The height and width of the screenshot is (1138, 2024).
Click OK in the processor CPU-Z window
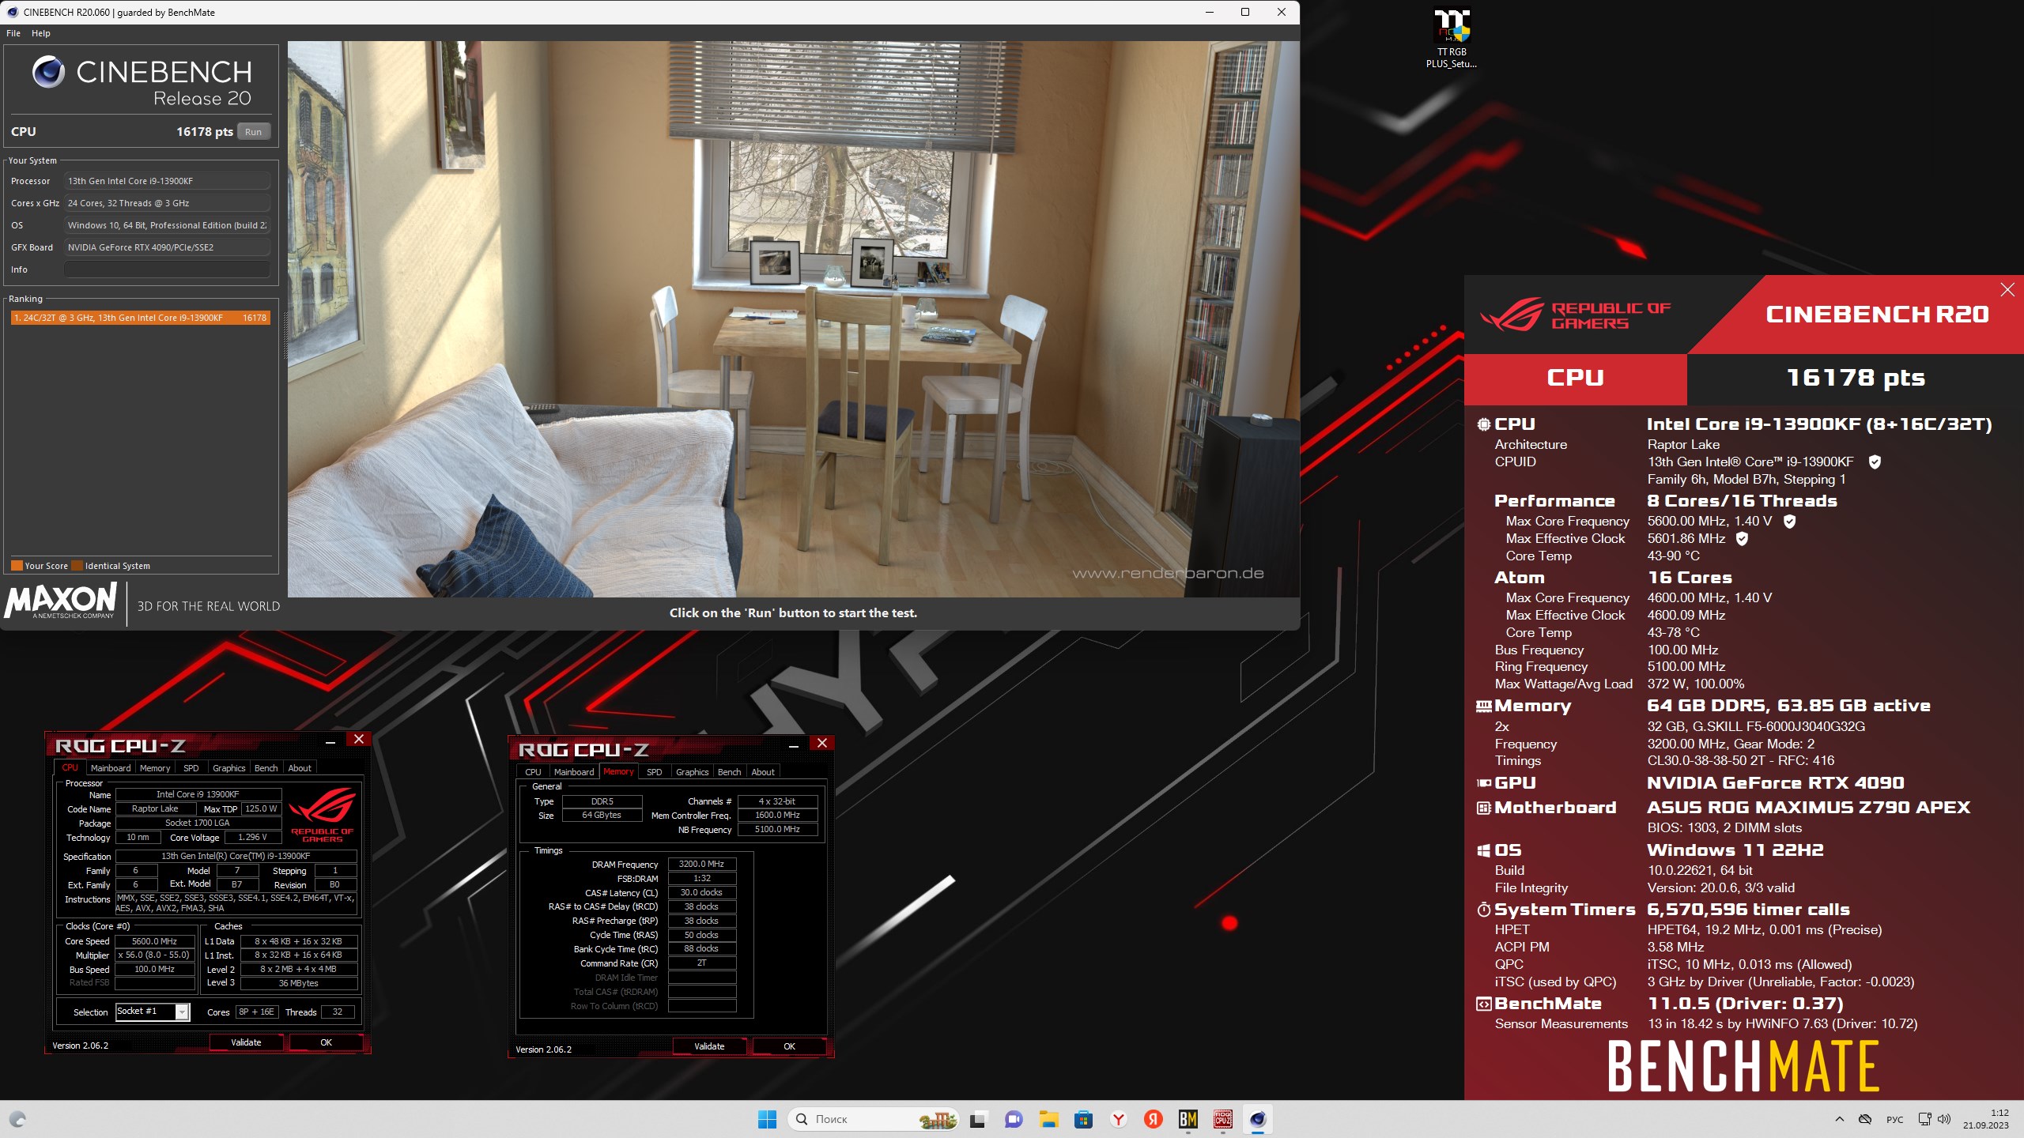(x=326, y=1042)
